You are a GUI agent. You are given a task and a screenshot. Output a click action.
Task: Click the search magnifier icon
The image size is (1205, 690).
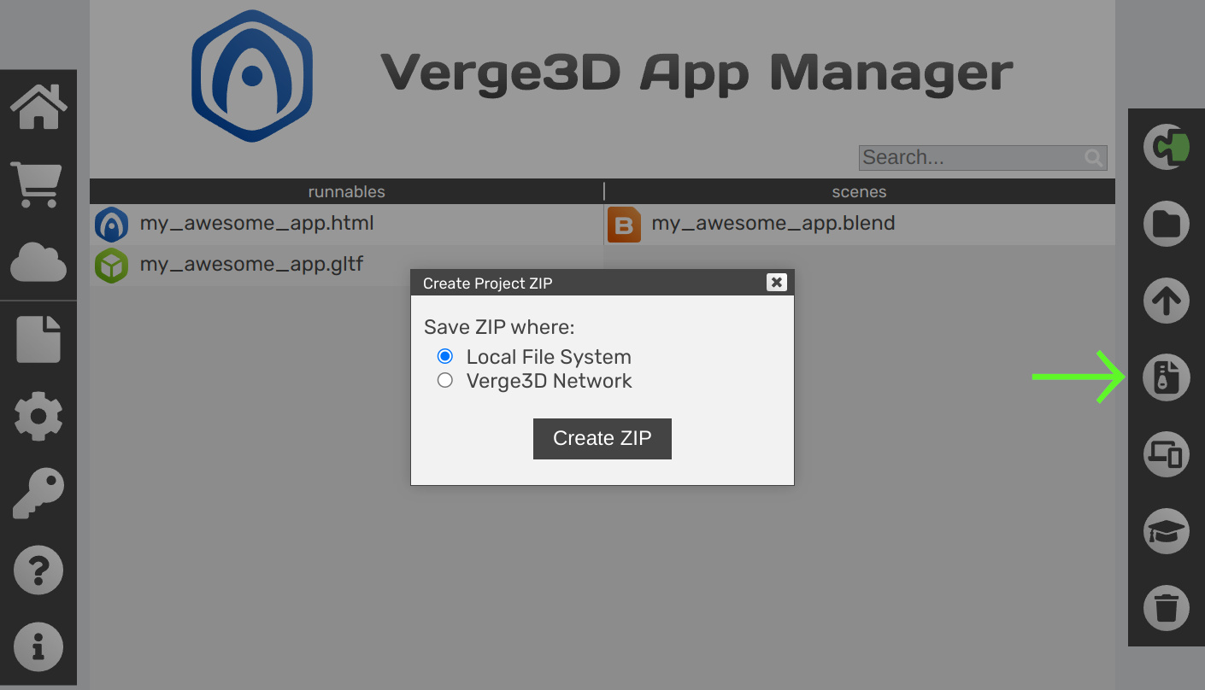pyautogui.click(x=1094, y=158)
